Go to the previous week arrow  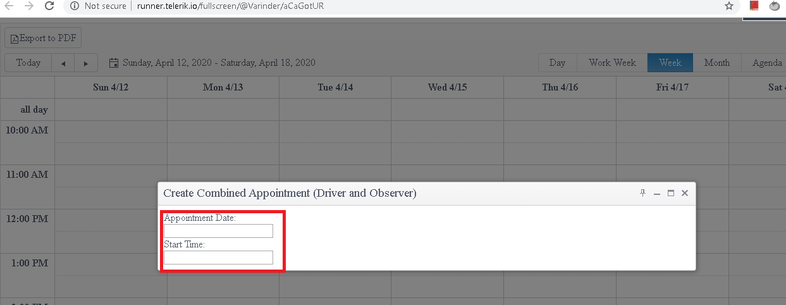click(x=63, y=63)
